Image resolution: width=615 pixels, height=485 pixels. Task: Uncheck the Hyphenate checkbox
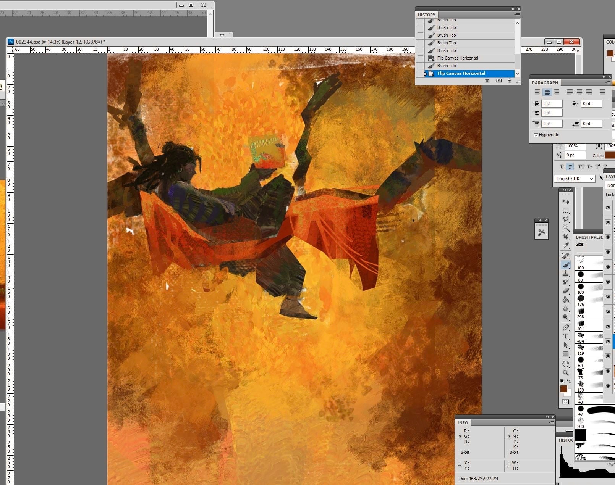coord(536,135)
